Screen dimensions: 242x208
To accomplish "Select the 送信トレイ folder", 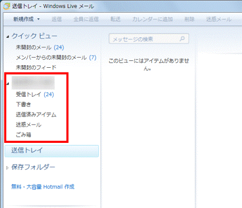I will 51,151.
